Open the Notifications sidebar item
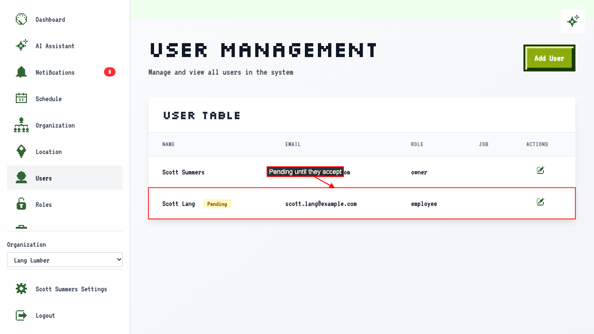 (65, 72)
